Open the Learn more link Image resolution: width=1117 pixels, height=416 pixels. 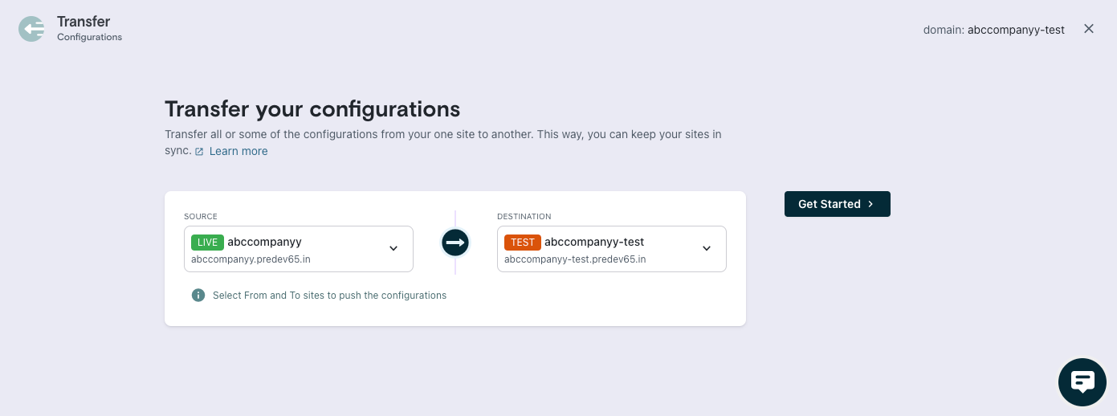coord(238,151)
